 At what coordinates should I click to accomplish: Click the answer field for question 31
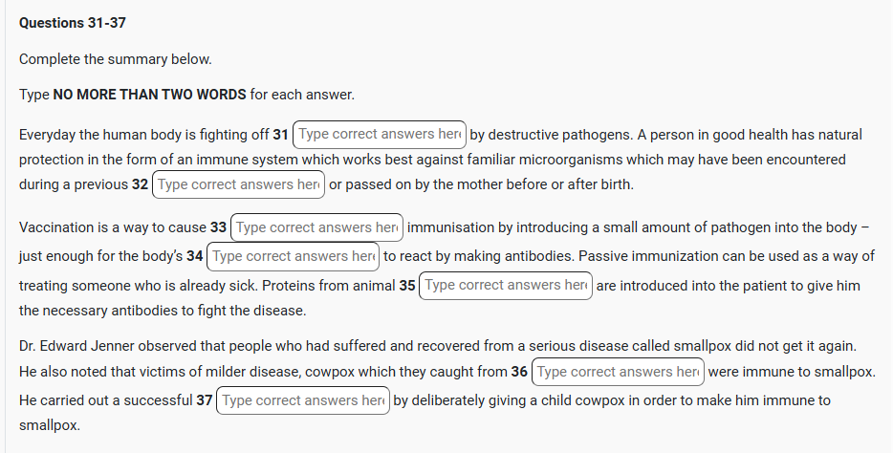[380, 135]
